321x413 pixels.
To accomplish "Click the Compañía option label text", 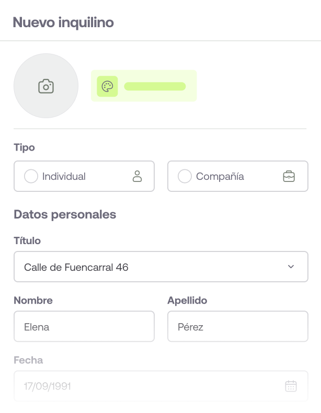I will [x=220, y=176].
